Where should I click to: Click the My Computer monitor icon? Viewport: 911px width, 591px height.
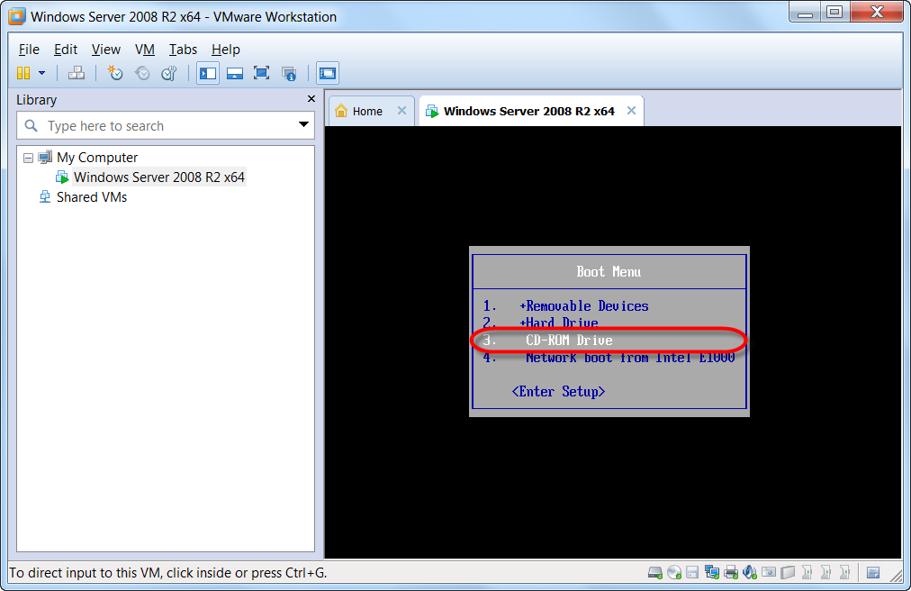tap(45, 157)
